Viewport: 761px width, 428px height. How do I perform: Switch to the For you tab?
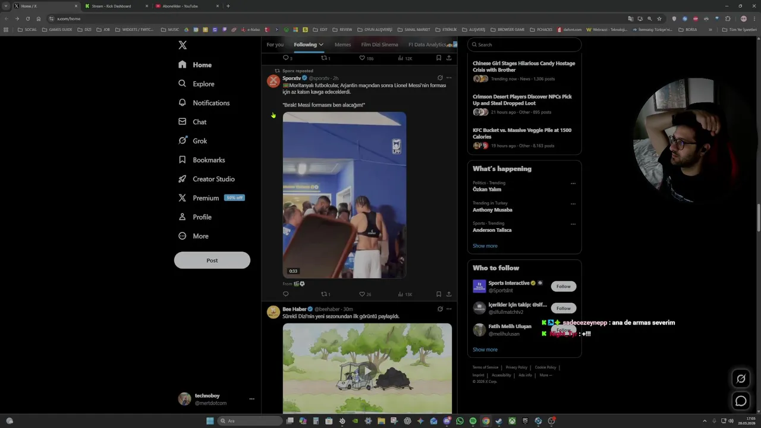point(275,45)
